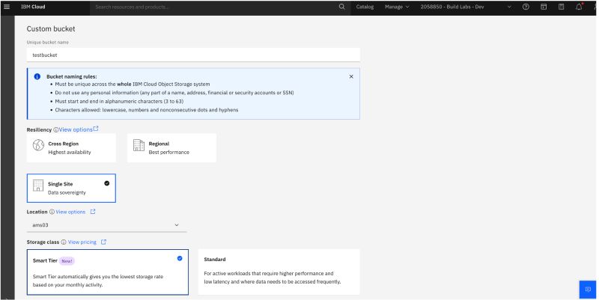Expand the Manage menu
The image size is (599, 300).
coord(397,7)
